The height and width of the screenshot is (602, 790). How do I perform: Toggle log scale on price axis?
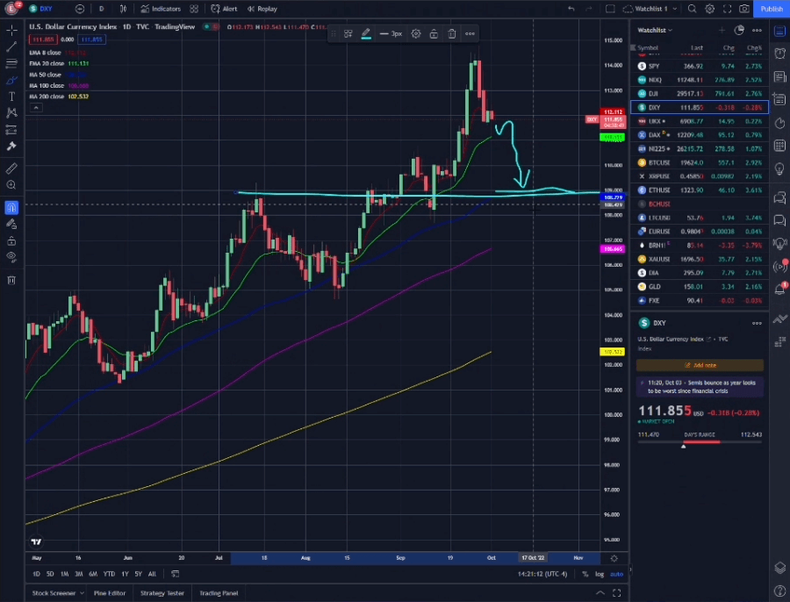click(599, 574)
